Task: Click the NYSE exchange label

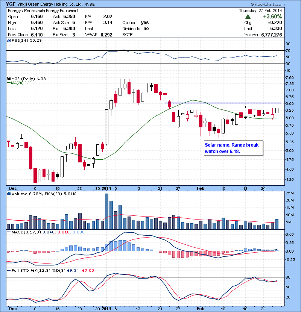Action: (x=90, y=4)
